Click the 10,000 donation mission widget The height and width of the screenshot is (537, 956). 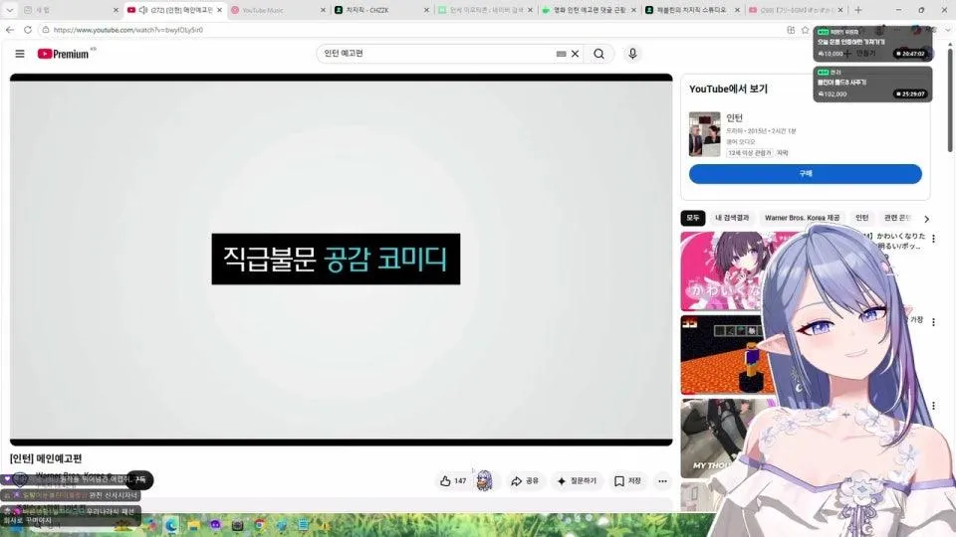(x=872, y=44)
